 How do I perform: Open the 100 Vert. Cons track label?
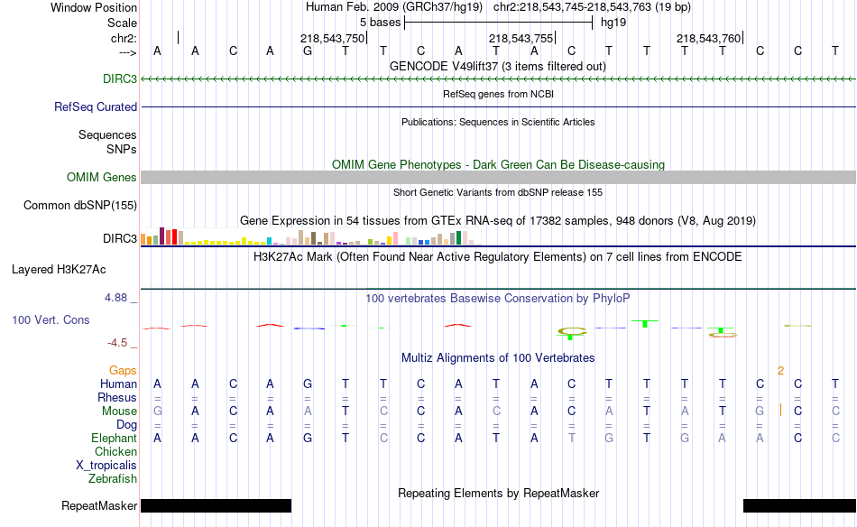(51, 319)
